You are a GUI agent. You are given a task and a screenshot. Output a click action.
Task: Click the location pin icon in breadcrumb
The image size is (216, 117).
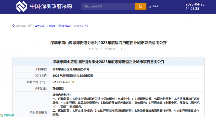click(13, 26)
